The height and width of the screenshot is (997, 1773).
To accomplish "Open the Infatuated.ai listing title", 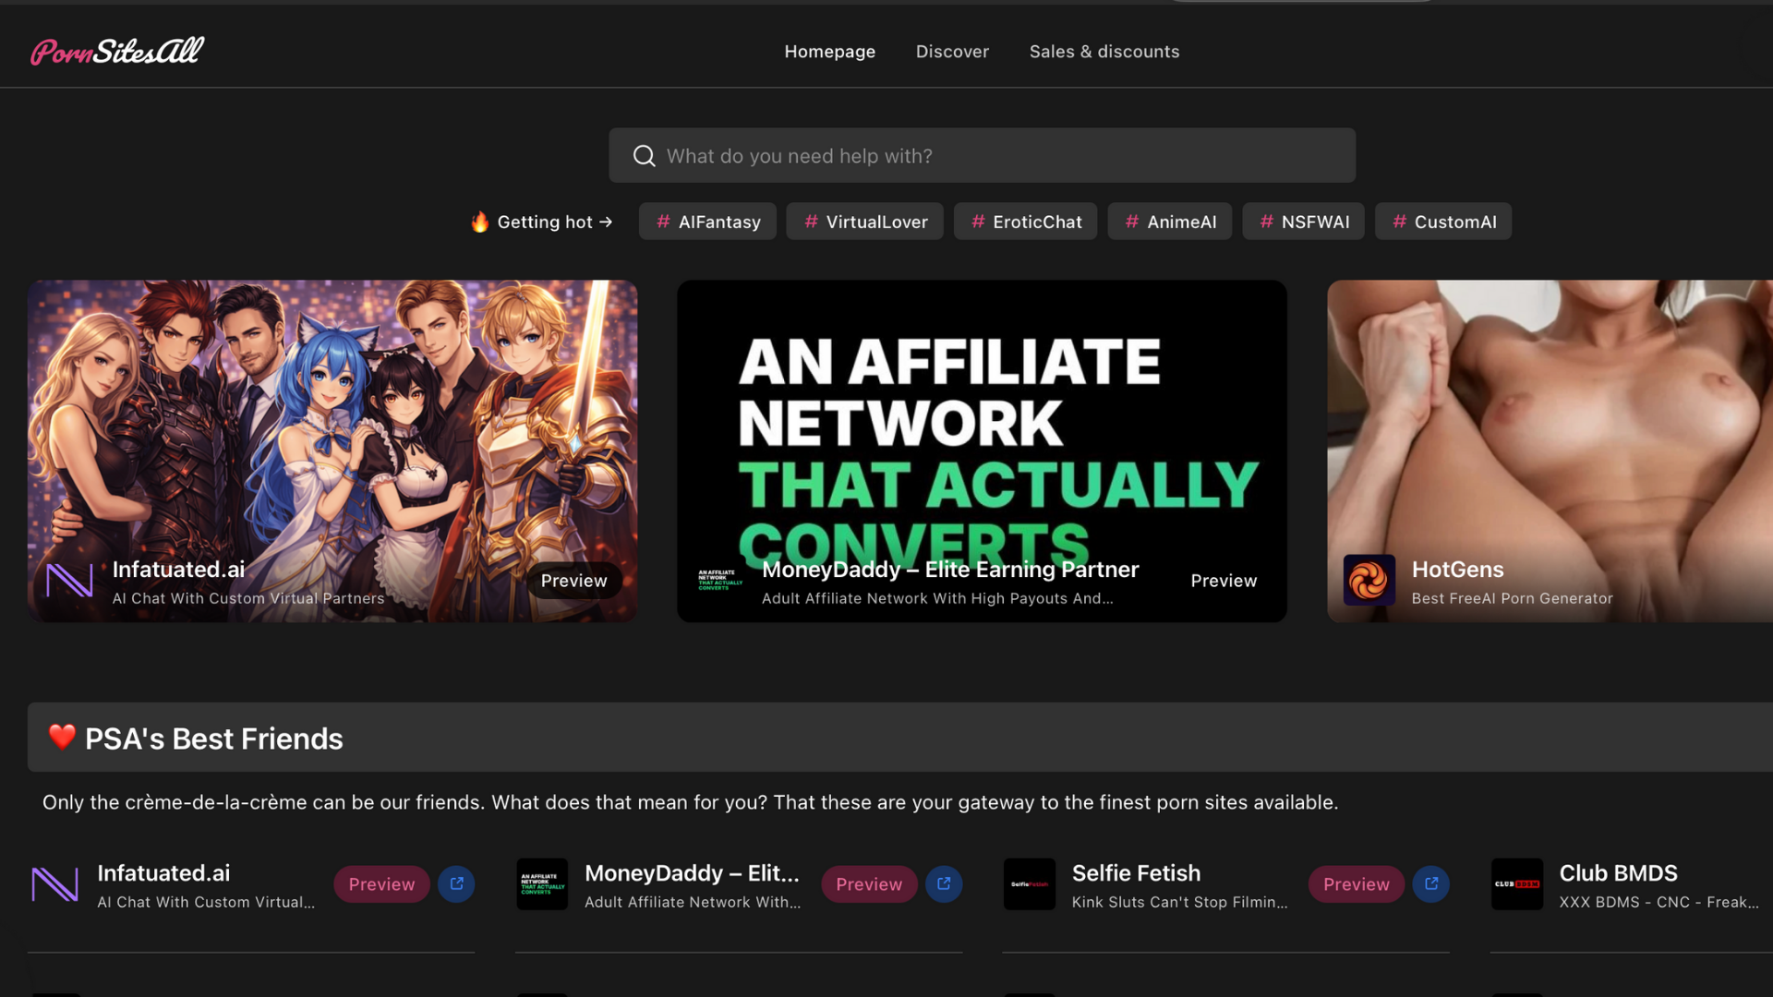I will [x=163, y=873].
